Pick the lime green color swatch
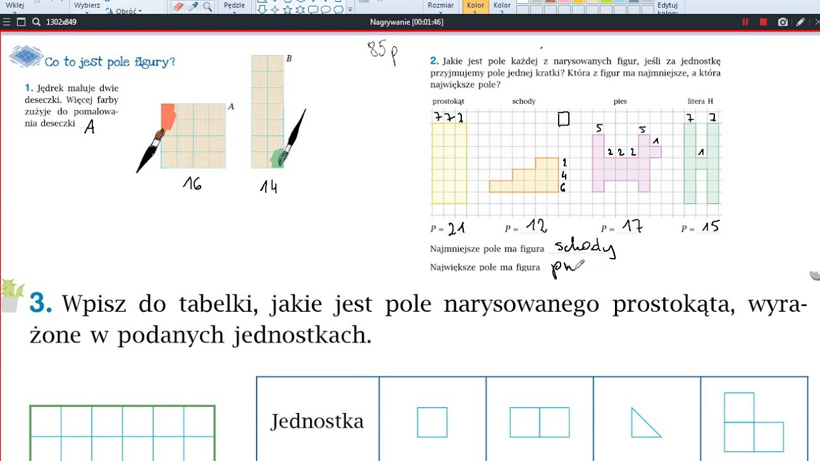The height and width of the screenshot is (461, 820). click(x=606, y=2)
